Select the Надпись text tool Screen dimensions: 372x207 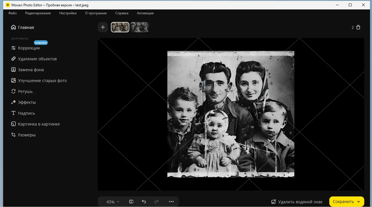point(26,113)
